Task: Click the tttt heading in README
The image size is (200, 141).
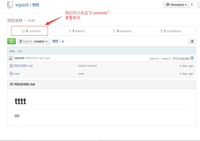Action: click(x=21, y=101)
